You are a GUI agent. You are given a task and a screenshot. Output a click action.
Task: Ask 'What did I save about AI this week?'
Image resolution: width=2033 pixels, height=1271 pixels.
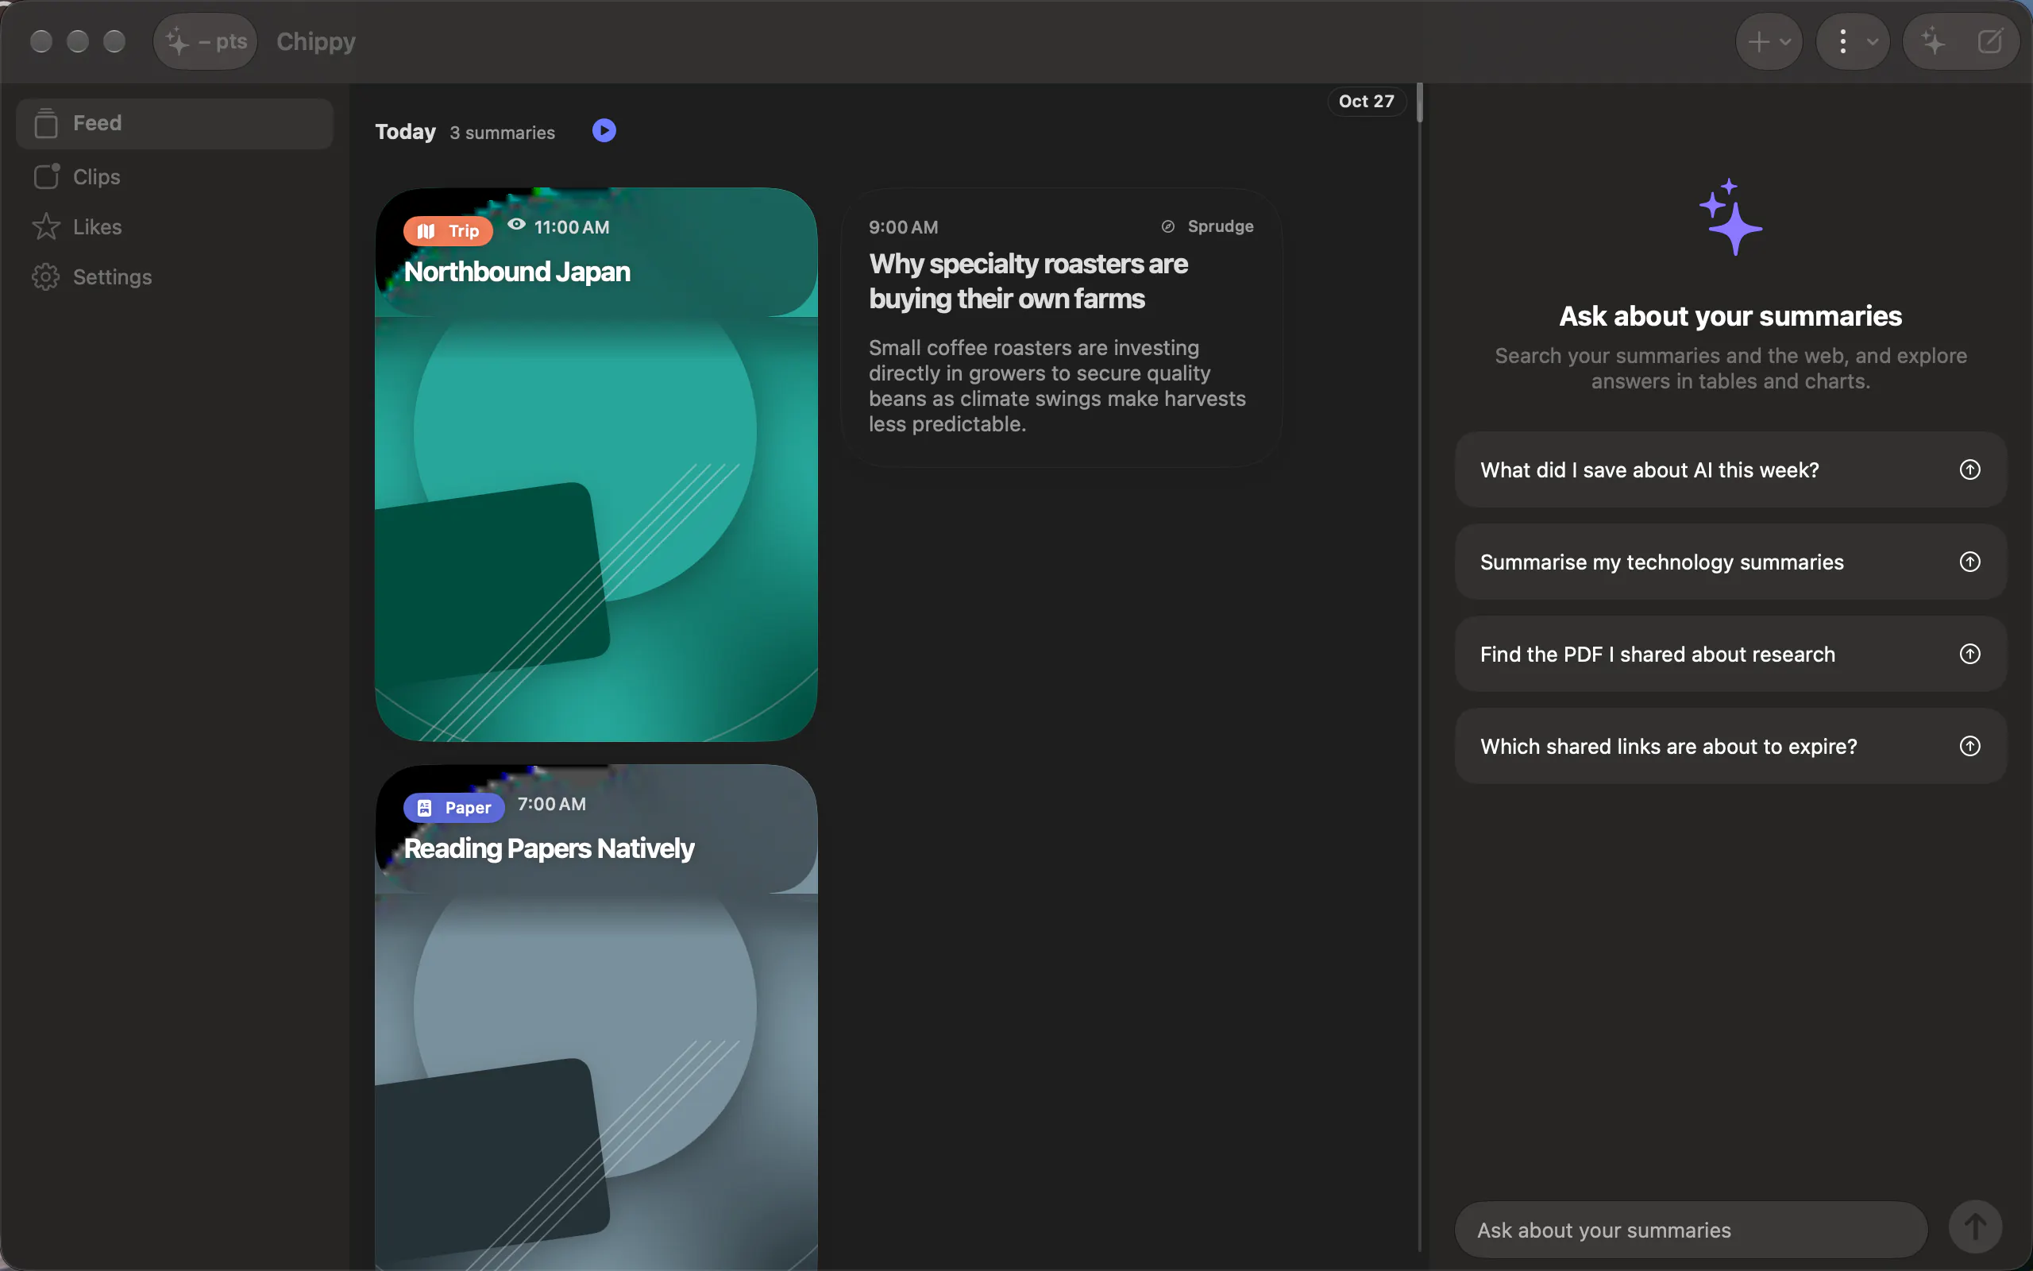(x=1730, y=470)
